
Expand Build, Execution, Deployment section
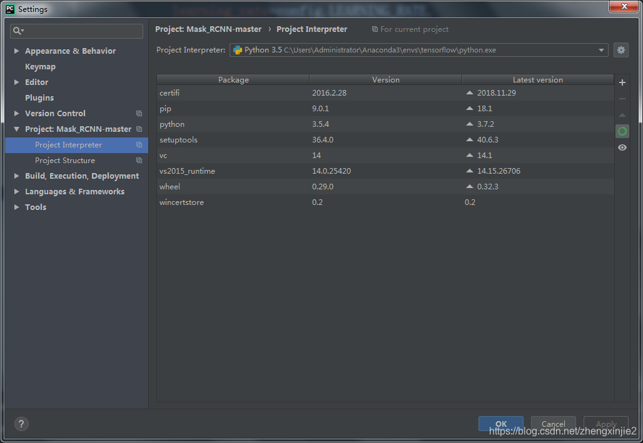pyautogui.click(x=16, y=176)
